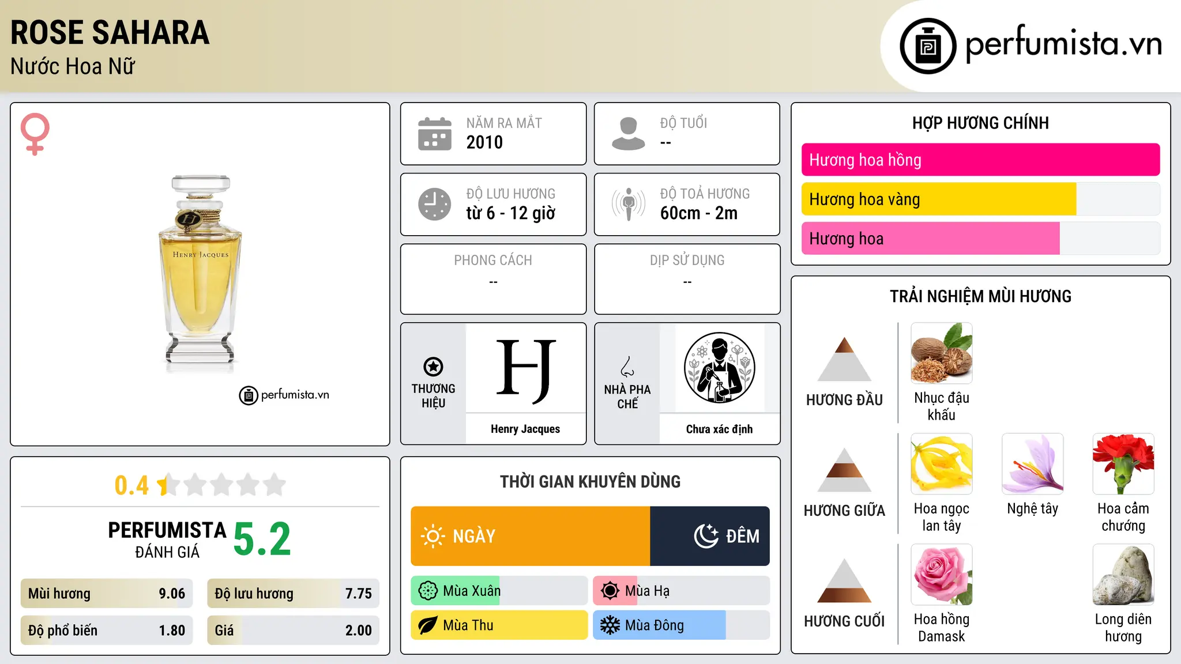Screen dimensions: 1181x664
Task: Click the Nhục đậu khấu note image
Action: (x=942, y=353)
